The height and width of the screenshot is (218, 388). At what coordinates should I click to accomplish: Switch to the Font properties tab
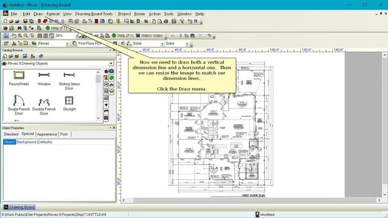coord(64,134)
